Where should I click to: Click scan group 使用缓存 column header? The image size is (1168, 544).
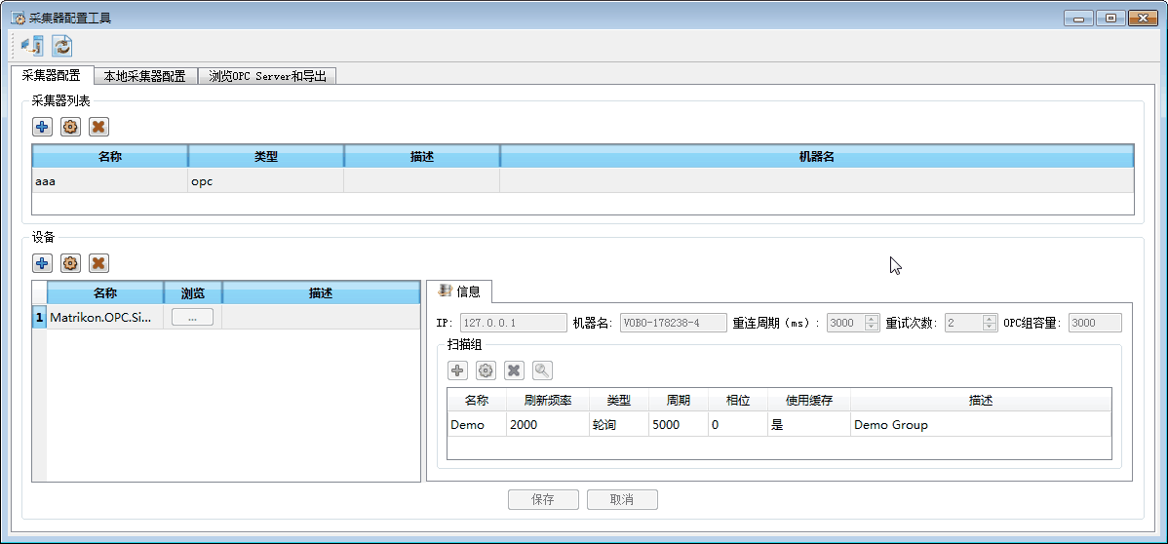809,400
